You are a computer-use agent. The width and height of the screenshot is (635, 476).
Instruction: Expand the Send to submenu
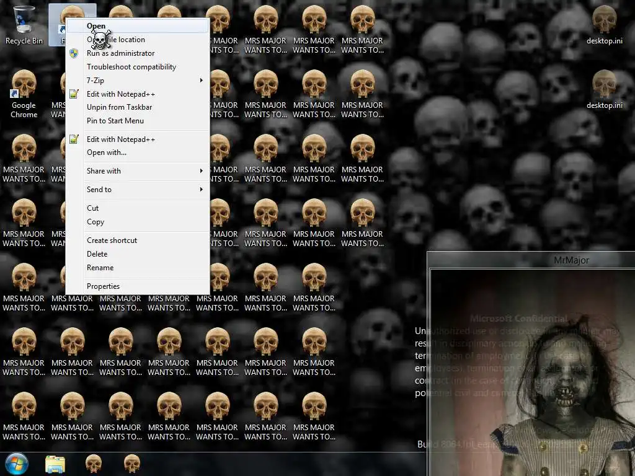coord(138,190)
